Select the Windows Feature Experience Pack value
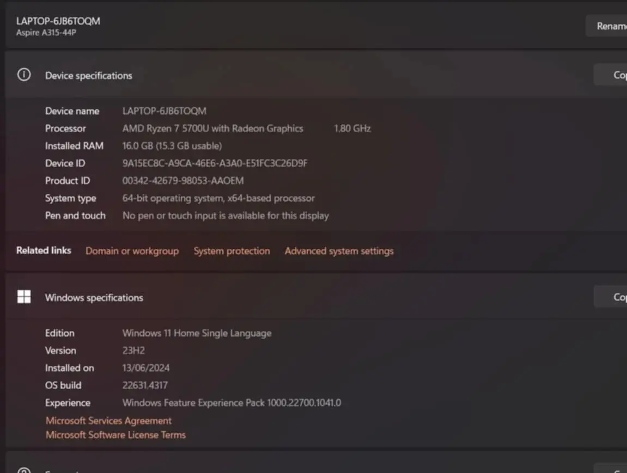This screenshot has height=473, width=627. point(232,403)
